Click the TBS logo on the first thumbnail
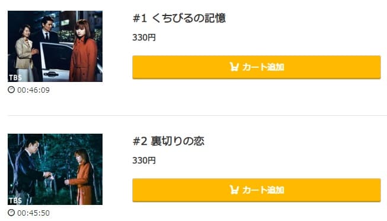This screenshot has height=221, width=387. pos(15,78)
